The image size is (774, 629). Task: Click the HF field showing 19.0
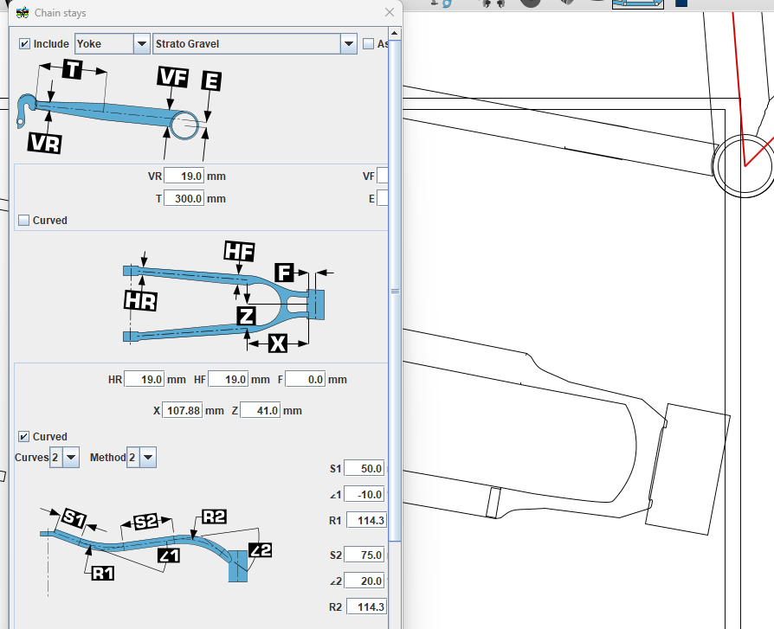click(x=228, y=380)
